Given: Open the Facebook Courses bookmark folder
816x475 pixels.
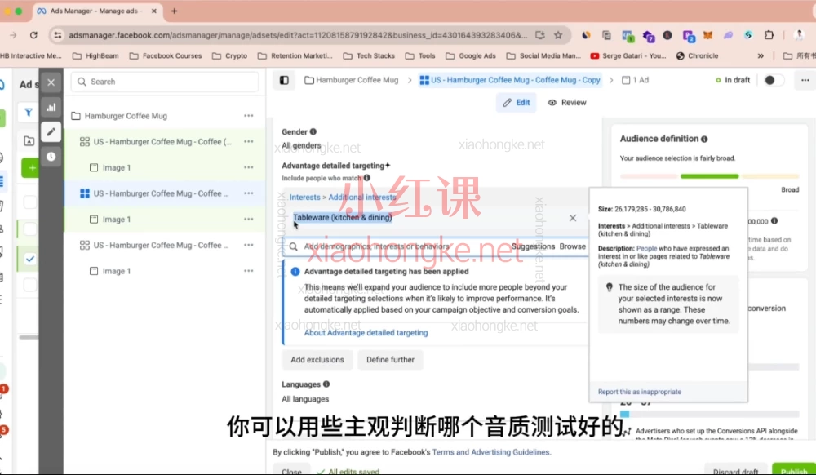Looking at the screenshot, I should click(x=166, y=55).
